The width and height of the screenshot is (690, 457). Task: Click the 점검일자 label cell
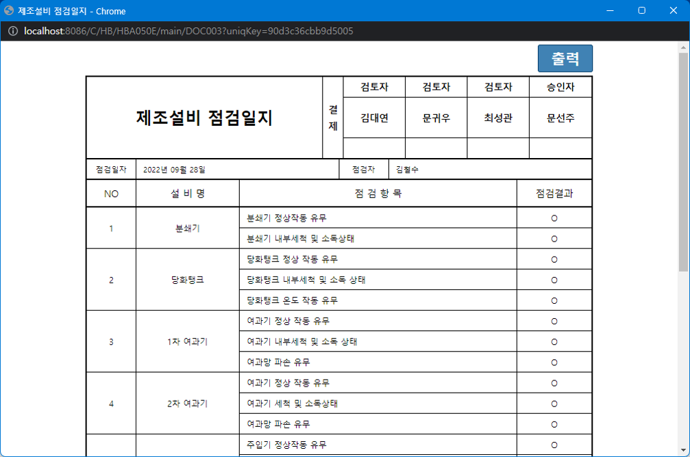coord(111,170)
